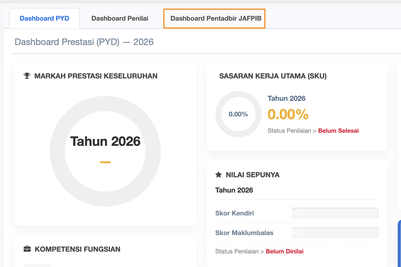Click the Skor Maklumbalas label
The width and height of the screenshot is (401, 267).
click(244, 233)
